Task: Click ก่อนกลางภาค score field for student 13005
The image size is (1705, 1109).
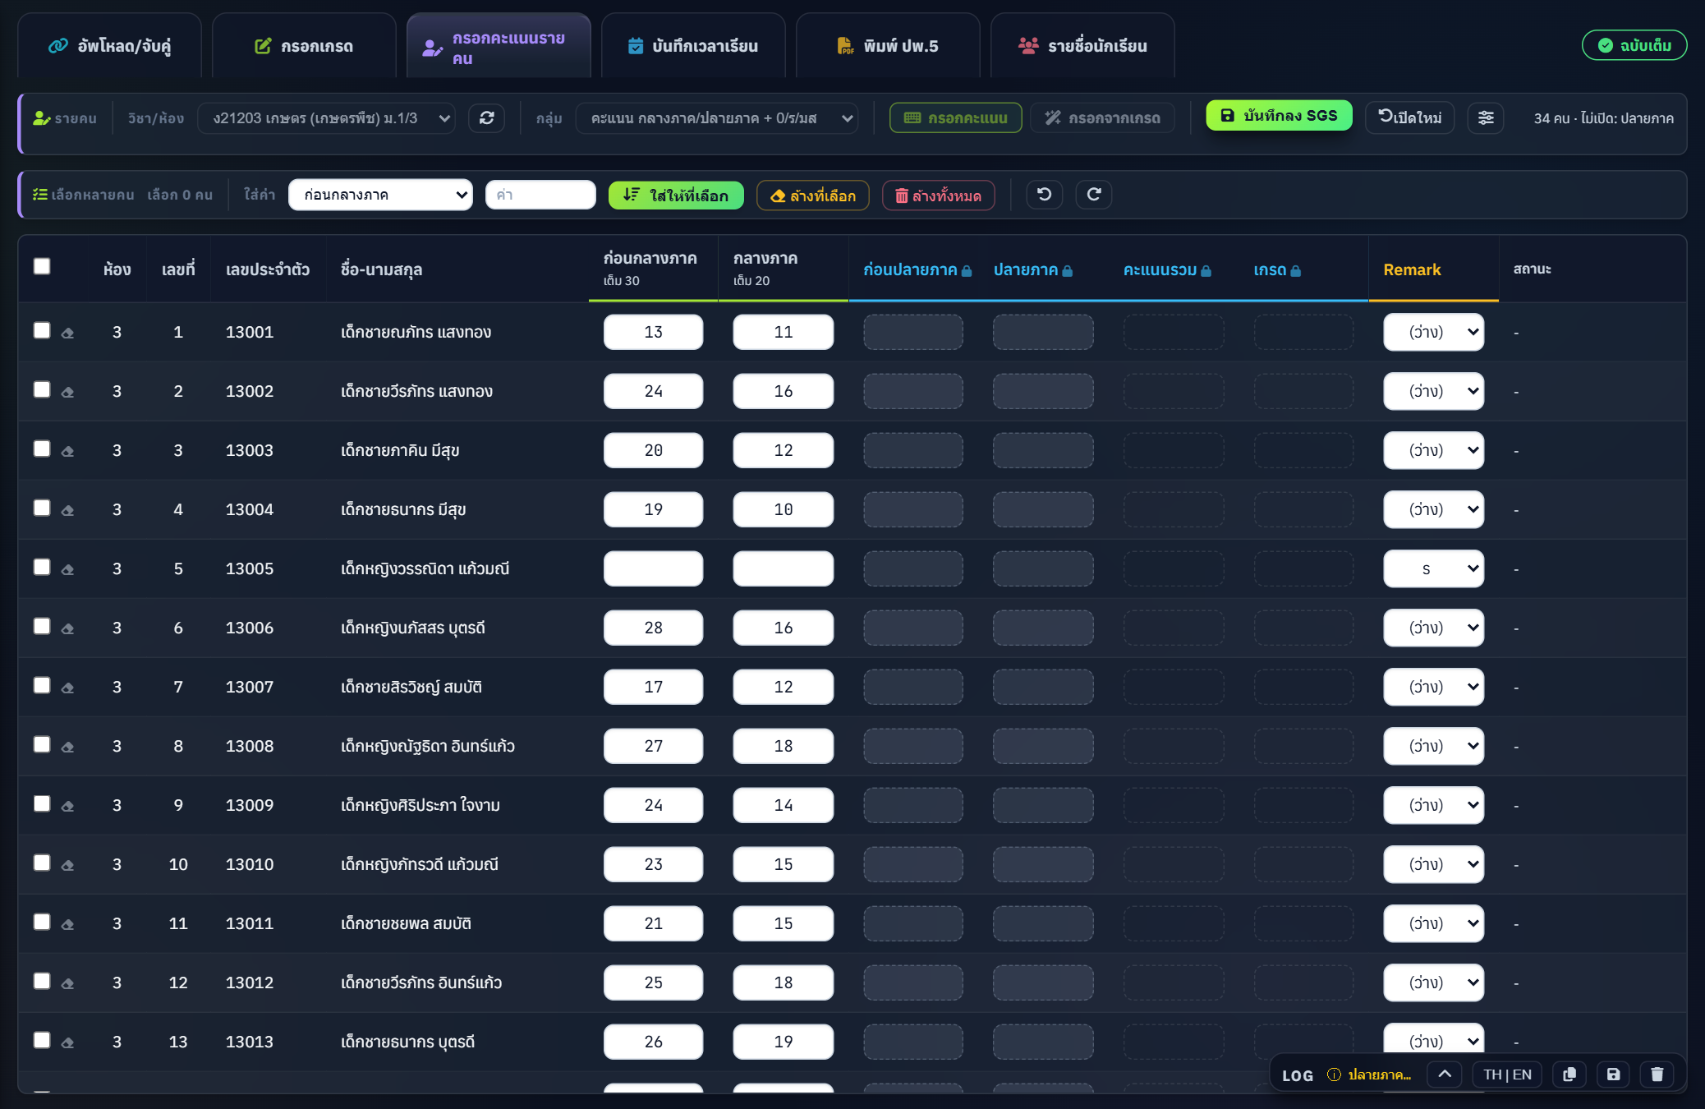Action: pyautogui.click(x=653, y=568)
